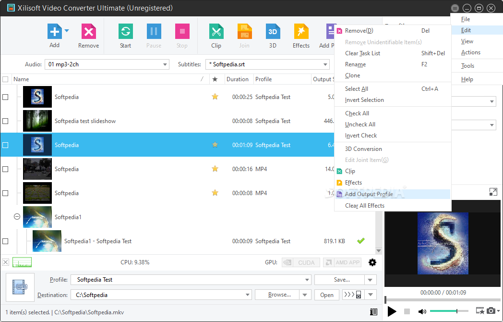
Task: Toggle the select-all checkbox in header
Action: [5, 79]
